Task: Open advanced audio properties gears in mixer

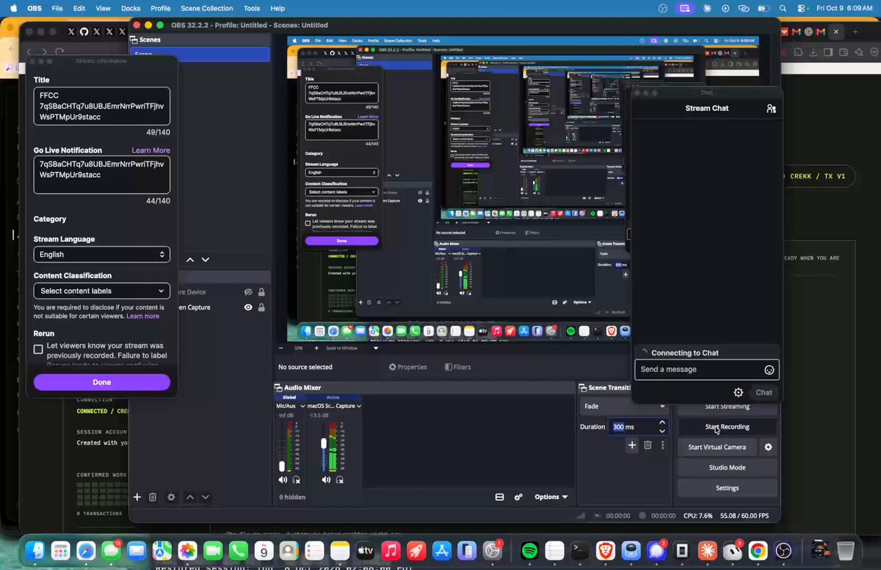Action: tap(518, 497)
